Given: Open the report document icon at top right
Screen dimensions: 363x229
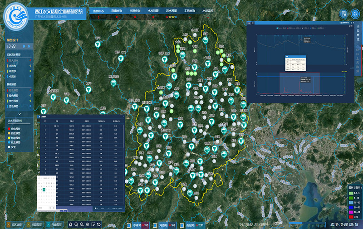Looking at the screenshot, I should point(344,14).
